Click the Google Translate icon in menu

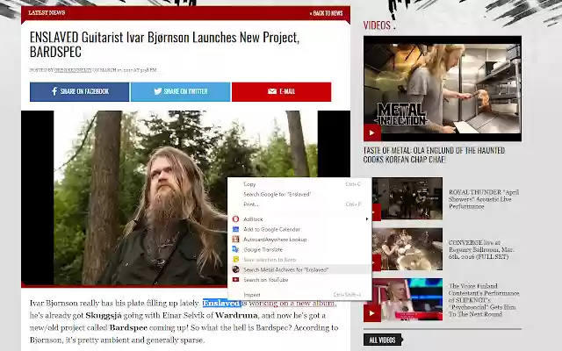[235, 249]
